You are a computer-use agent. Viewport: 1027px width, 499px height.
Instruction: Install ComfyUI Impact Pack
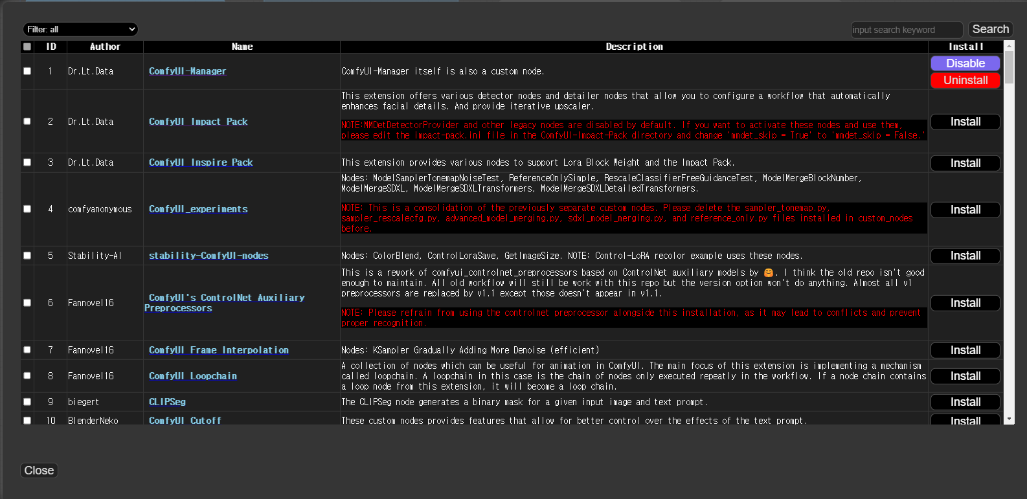tap(965, 122)
